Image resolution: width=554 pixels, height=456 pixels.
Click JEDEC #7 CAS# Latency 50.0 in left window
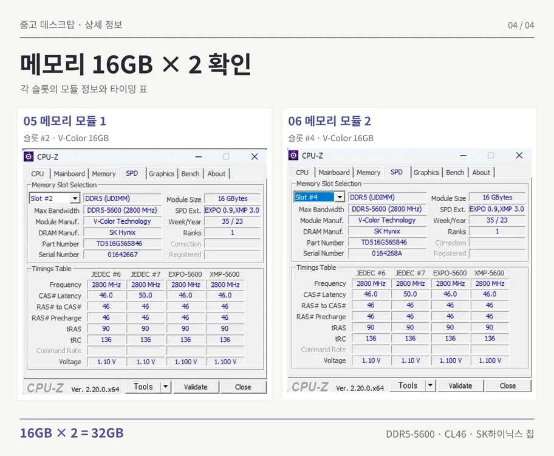(146, 295)
